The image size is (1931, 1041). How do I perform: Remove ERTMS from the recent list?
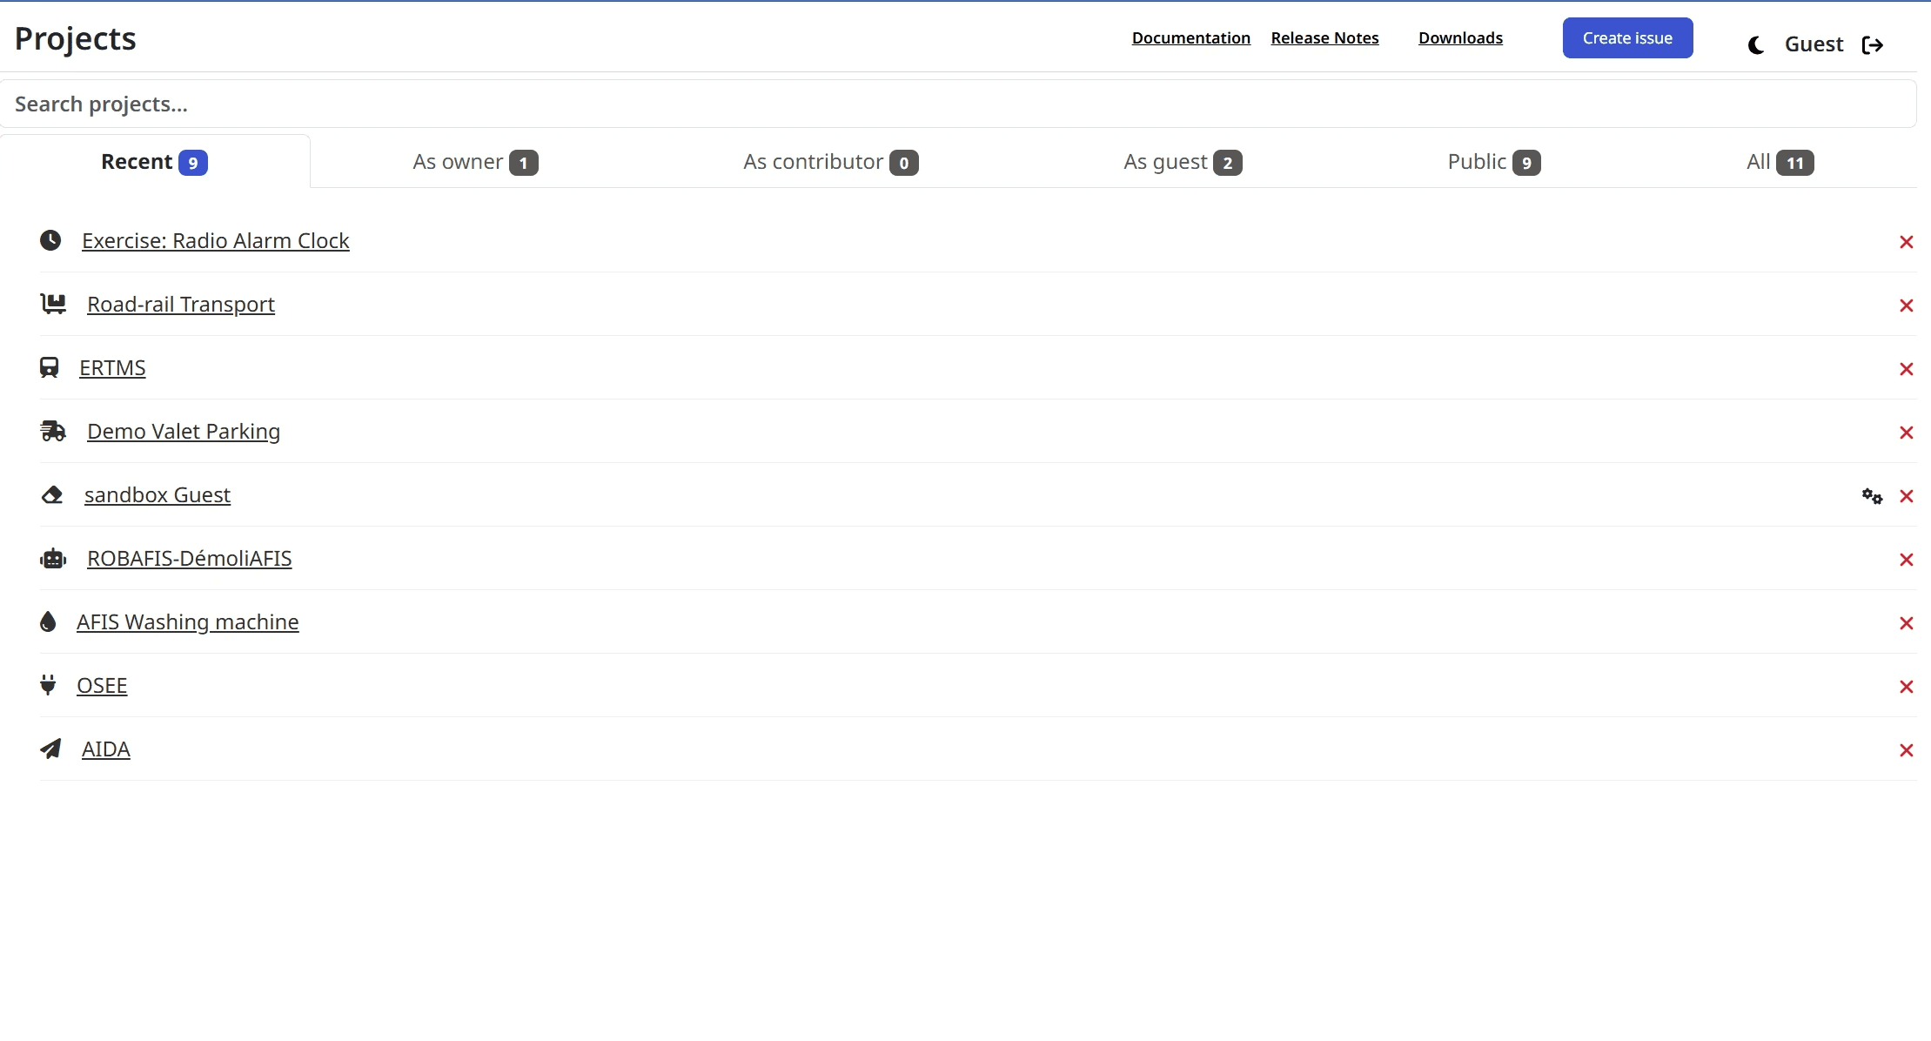(1906, 369)
